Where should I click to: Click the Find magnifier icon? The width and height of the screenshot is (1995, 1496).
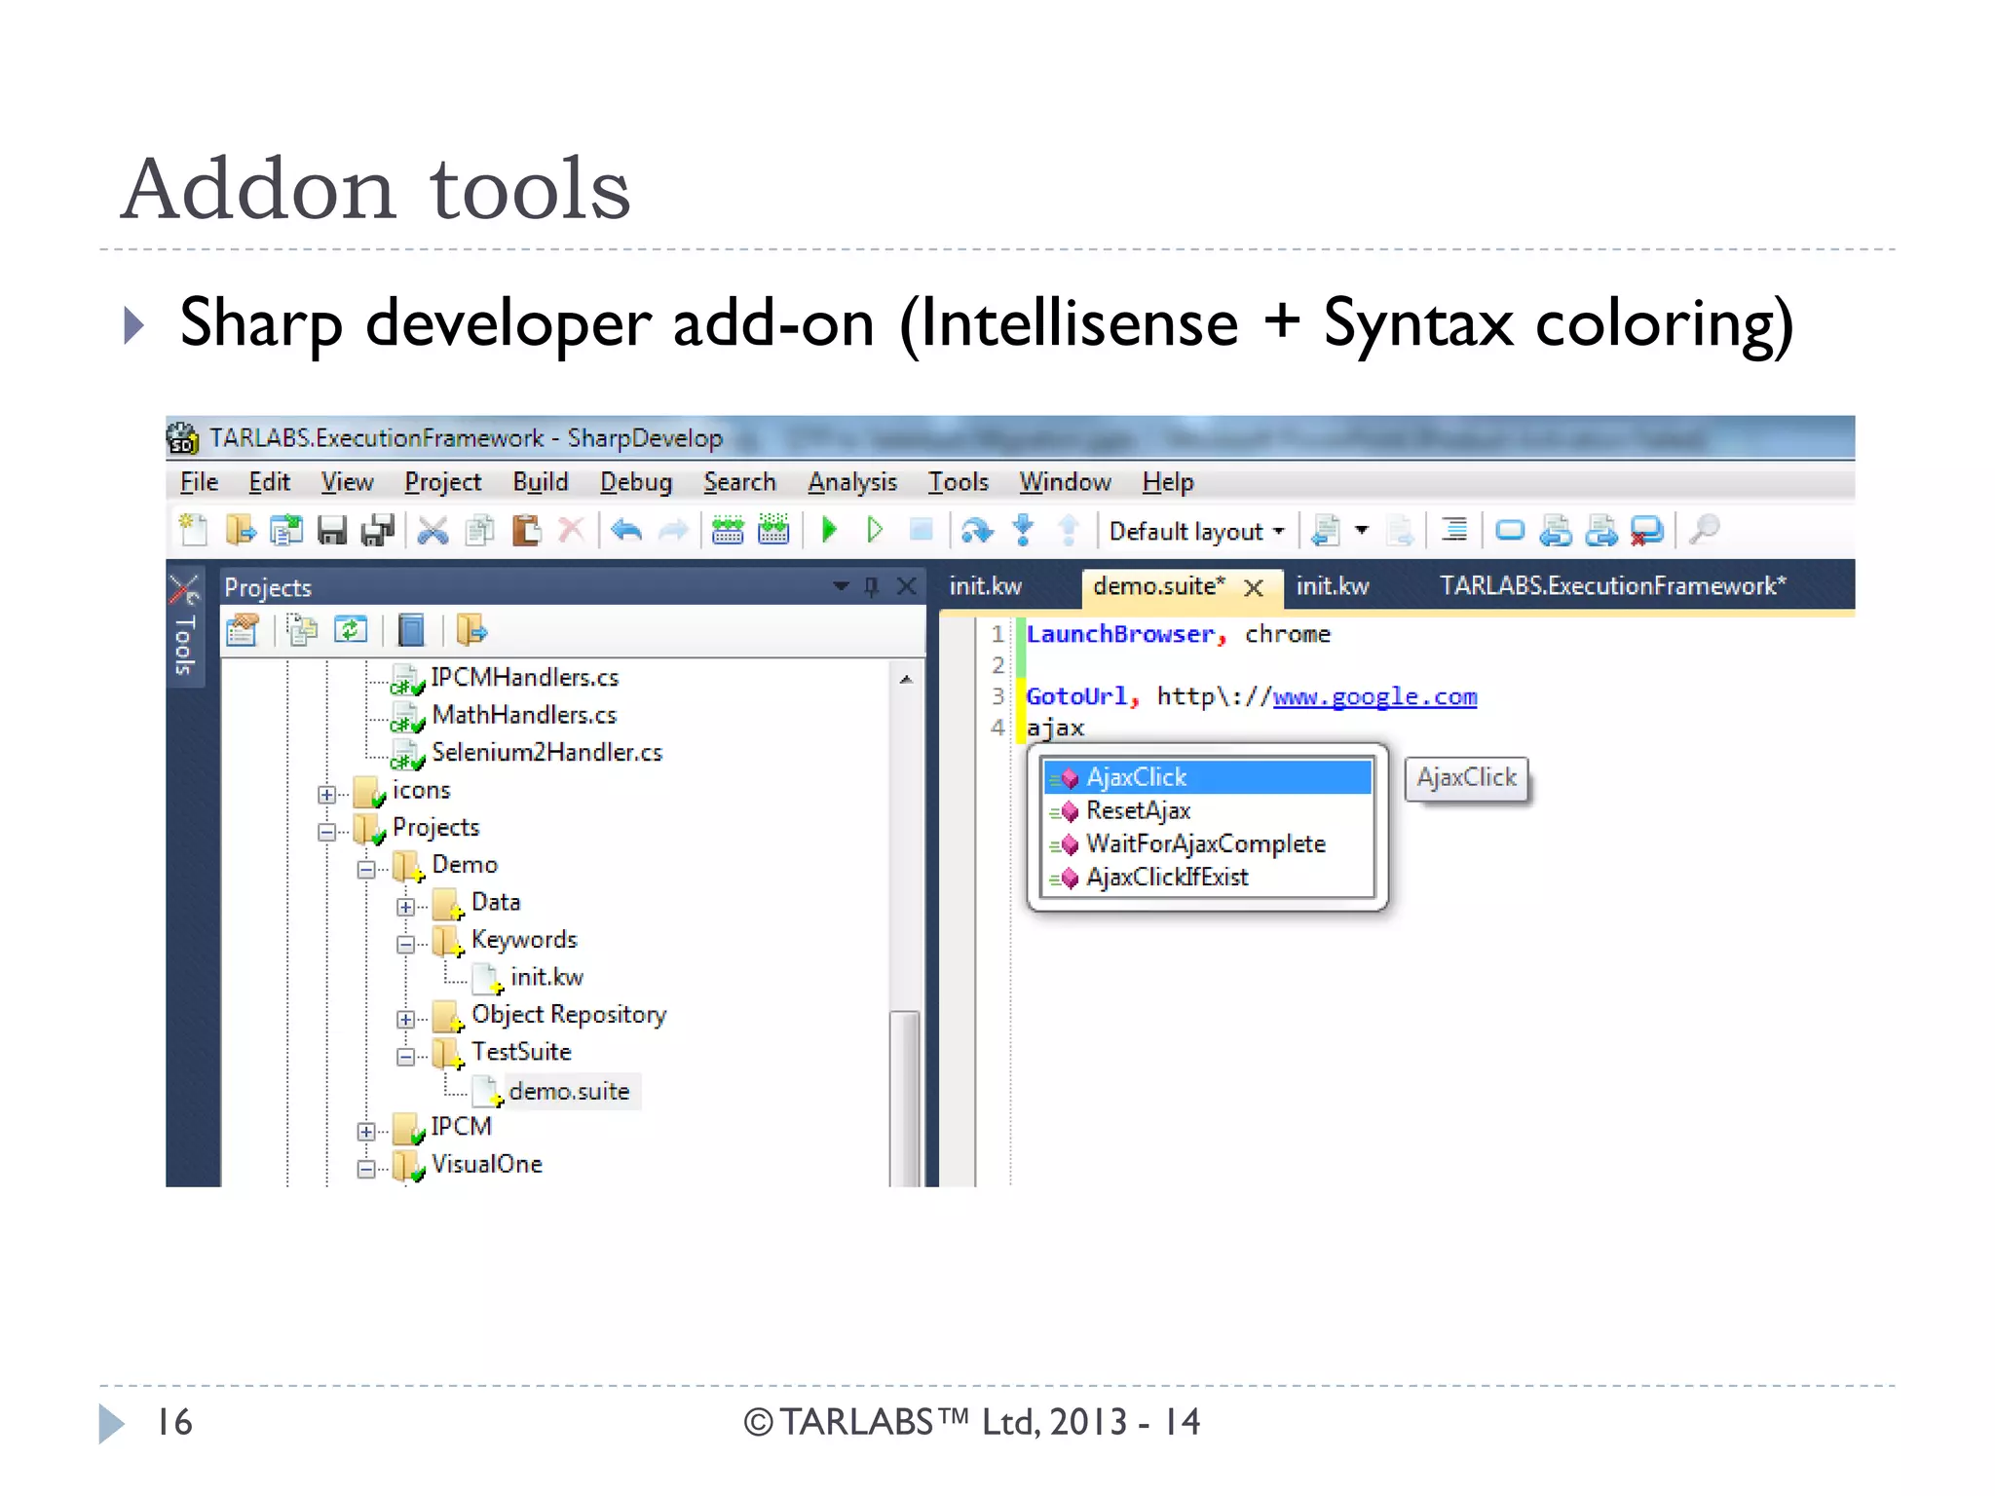coord(1704,530)
